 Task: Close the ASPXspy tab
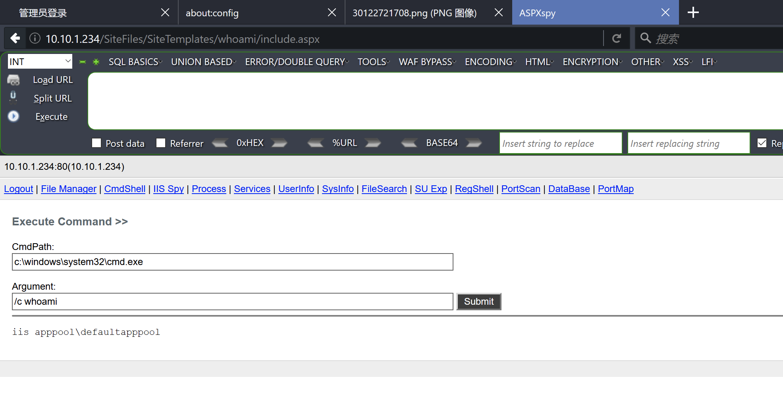tap(665, 13)
